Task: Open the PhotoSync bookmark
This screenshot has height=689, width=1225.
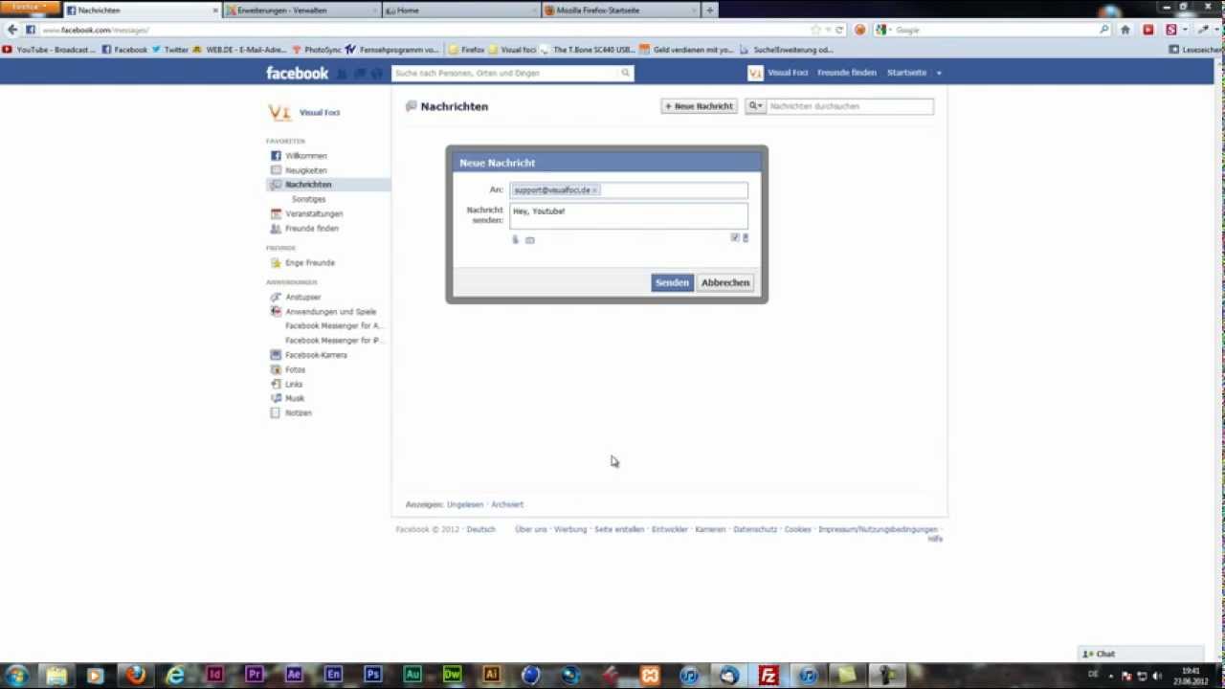Action: (317, 50)
